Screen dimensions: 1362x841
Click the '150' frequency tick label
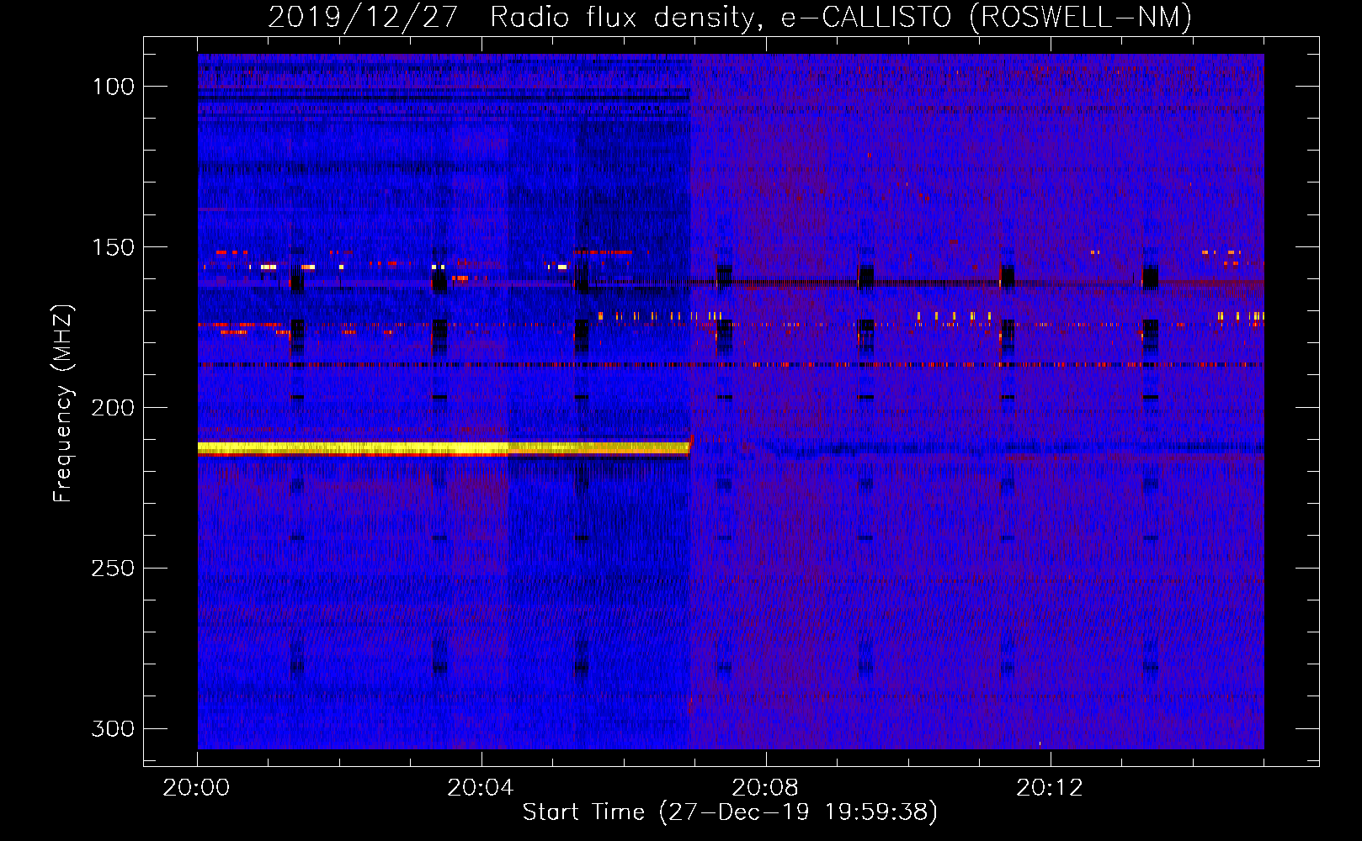click(113, 247)
